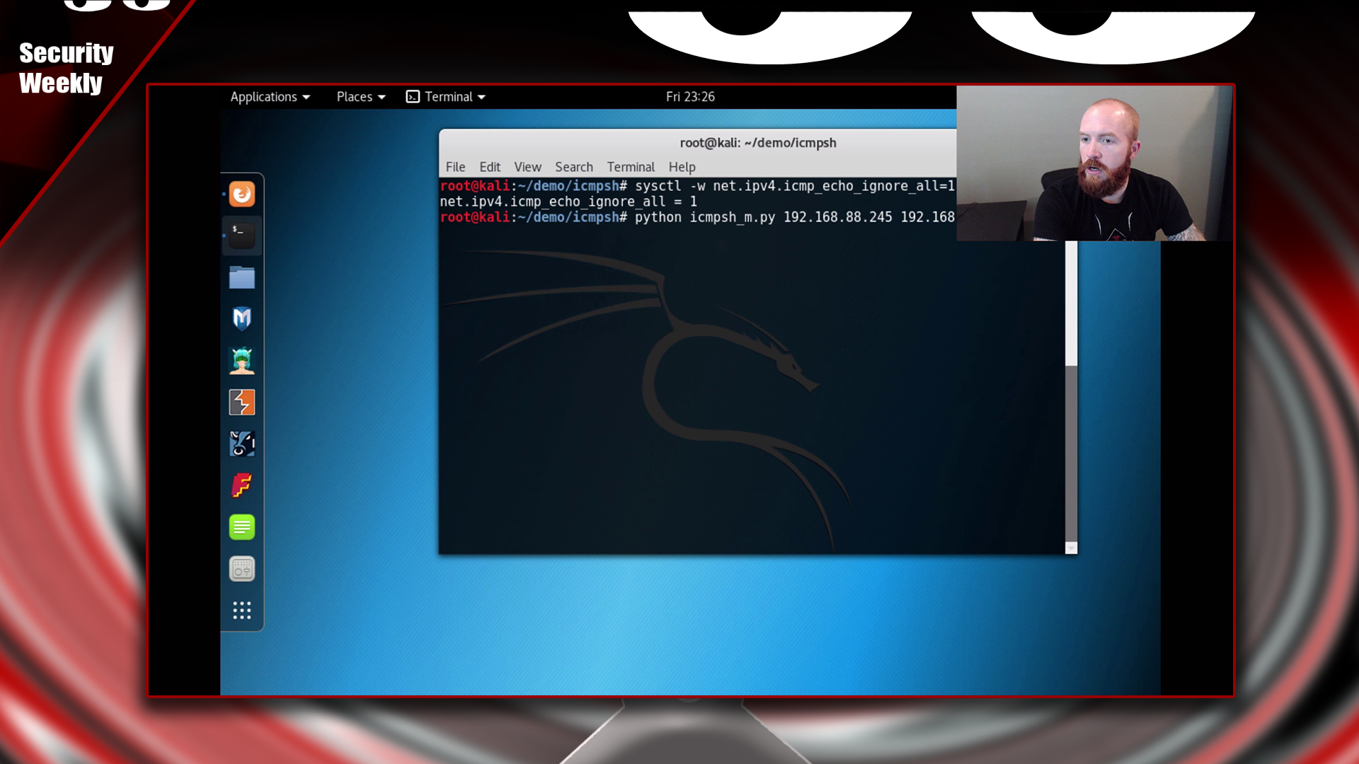
Task: Click the scrollbar down arrow
Action: click(x=1071, y=548)
